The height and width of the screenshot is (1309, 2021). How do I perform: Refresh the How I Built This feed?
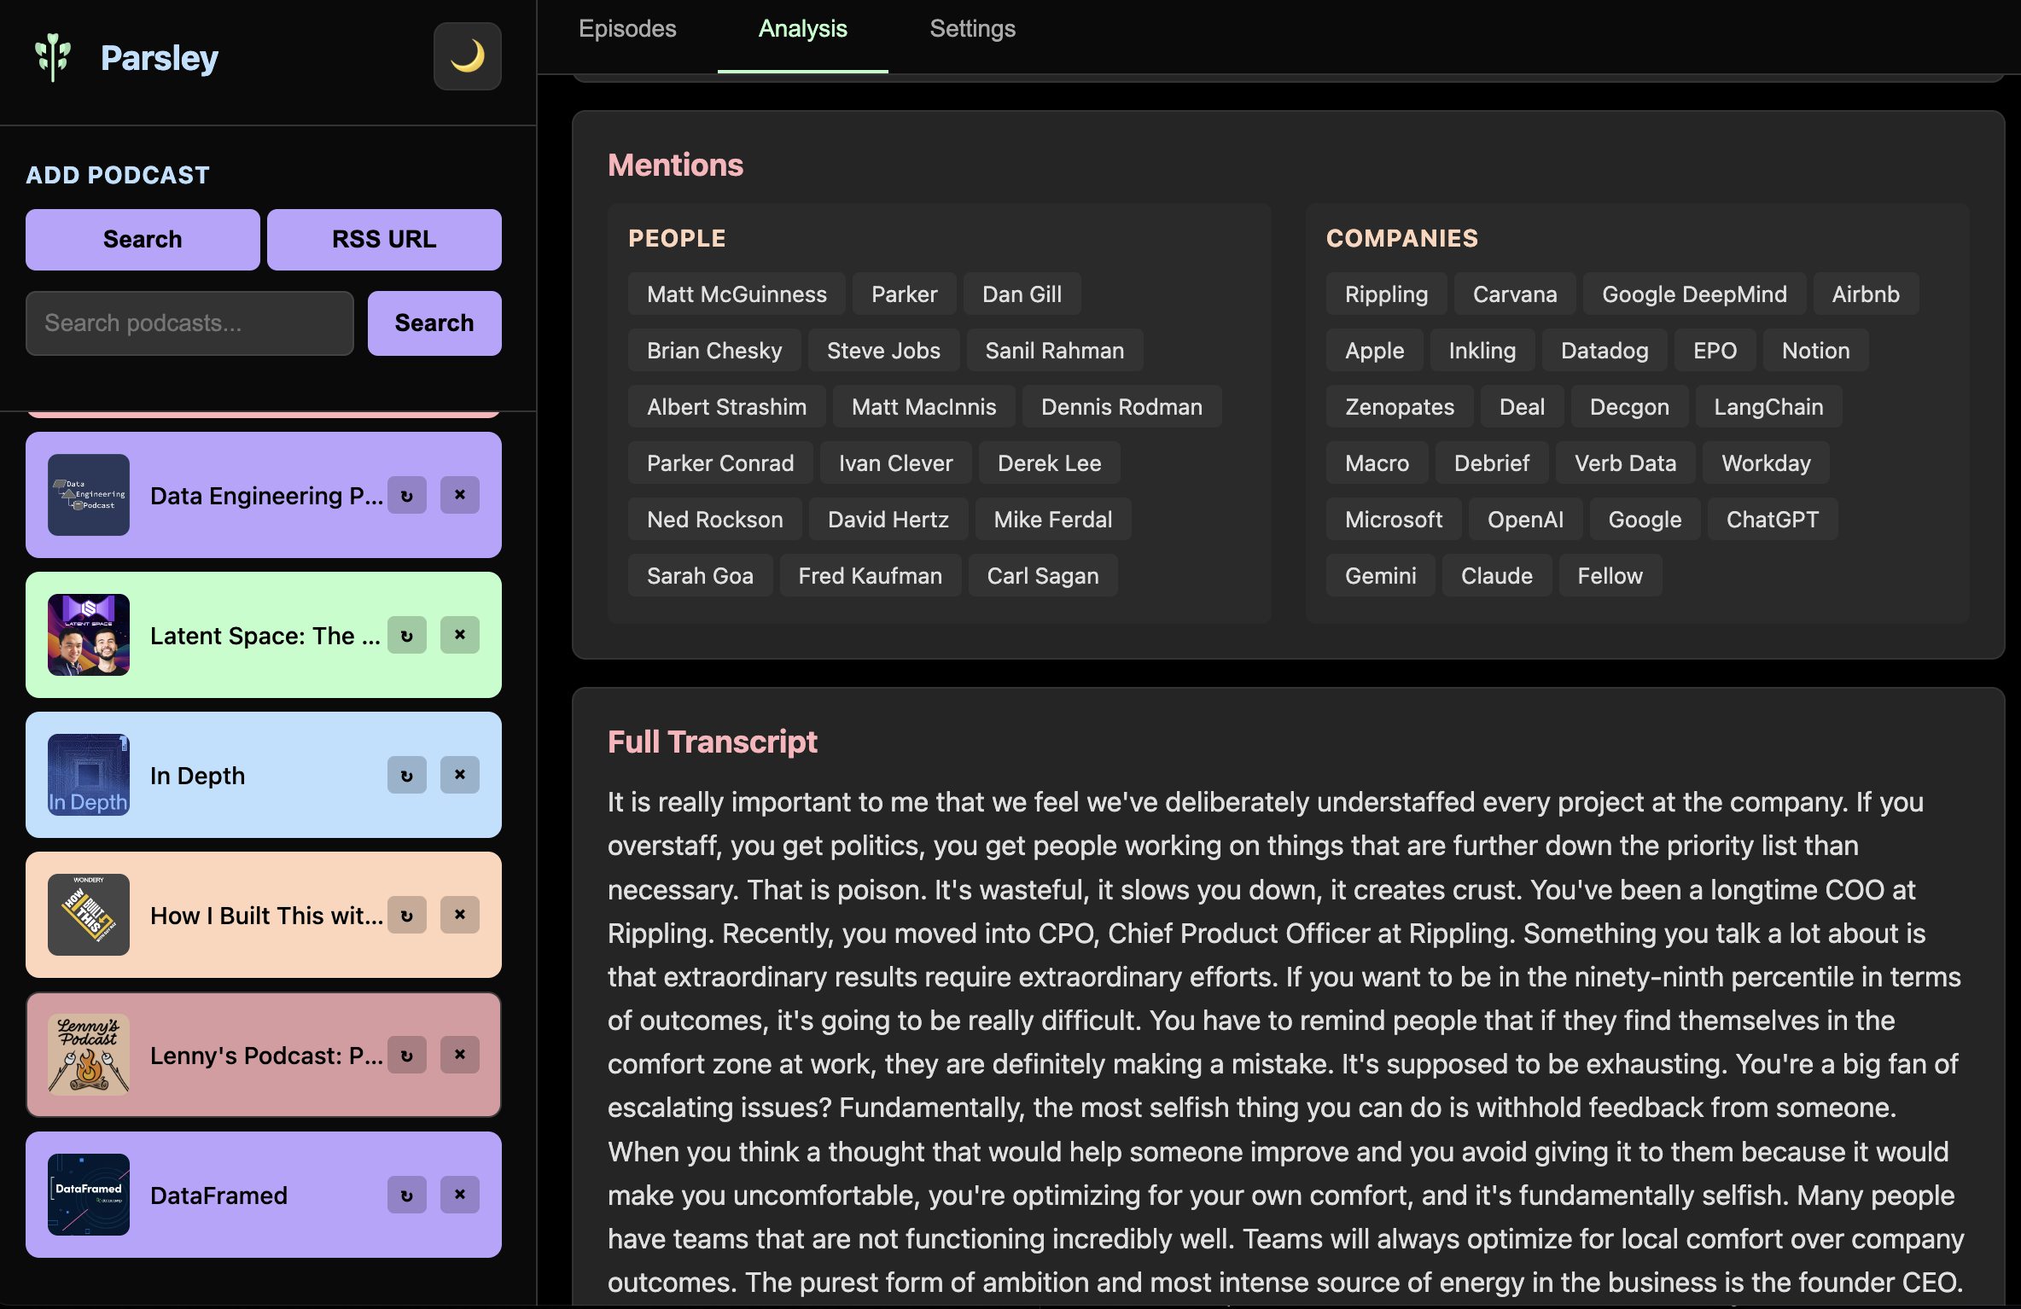[407, 915]
